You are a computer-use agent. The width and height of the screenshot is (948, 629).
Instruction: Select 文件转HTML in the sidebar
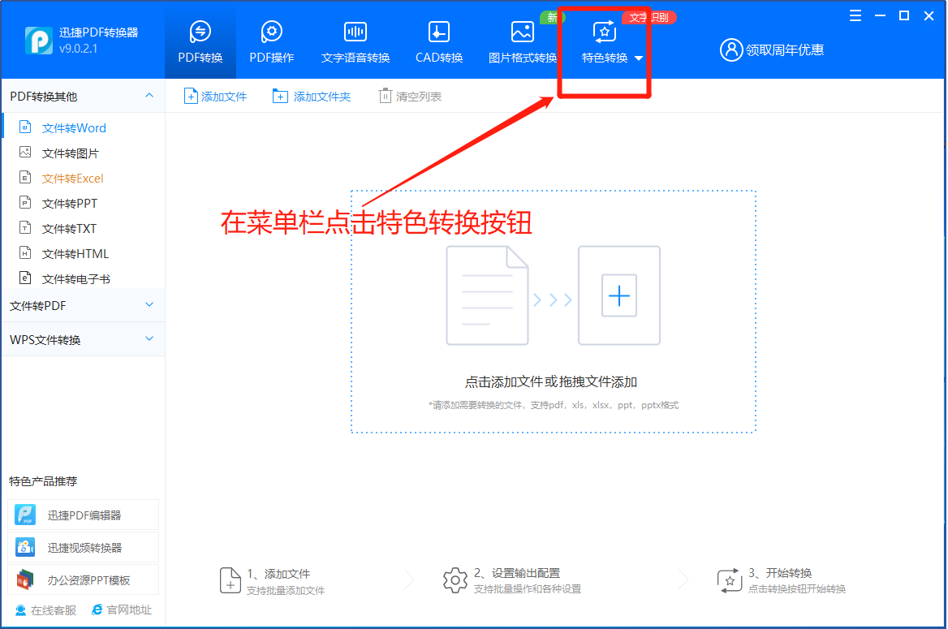pos(75,254)
